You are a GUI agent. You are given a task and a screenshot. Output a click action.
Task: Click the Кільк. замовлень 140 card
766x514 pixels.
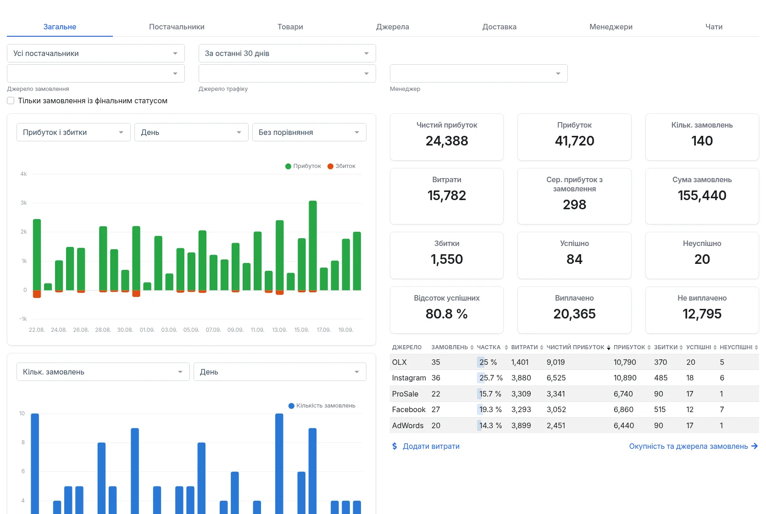[702, 137]
